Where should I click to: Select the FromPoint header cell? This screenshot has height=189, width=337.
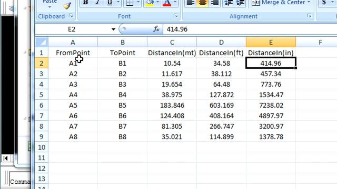[x=73, y=52]
